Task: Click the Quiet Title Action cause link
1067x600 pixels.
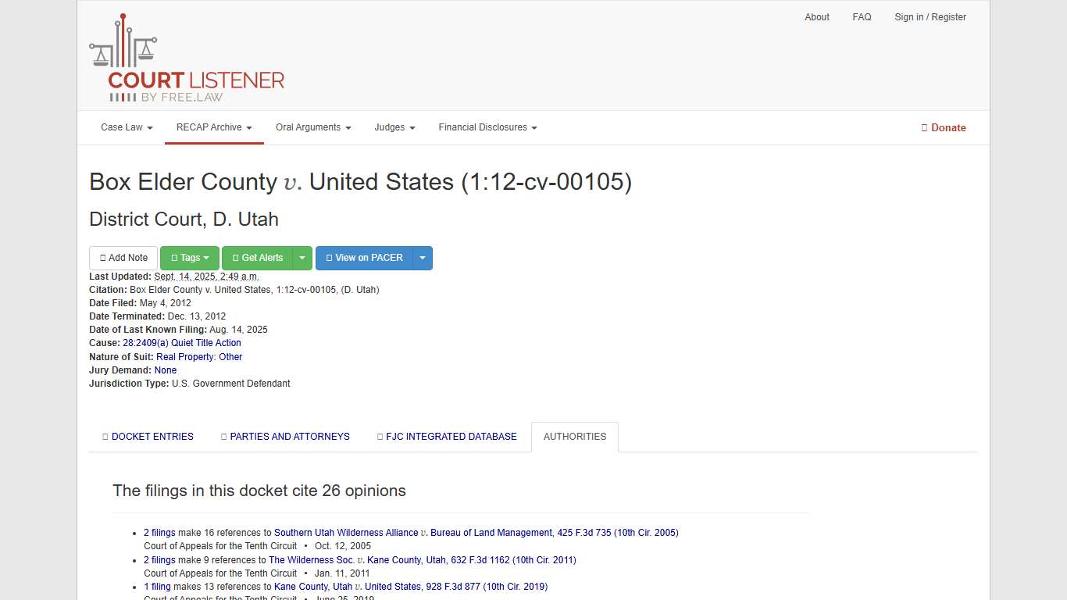Action: (182, 343)
